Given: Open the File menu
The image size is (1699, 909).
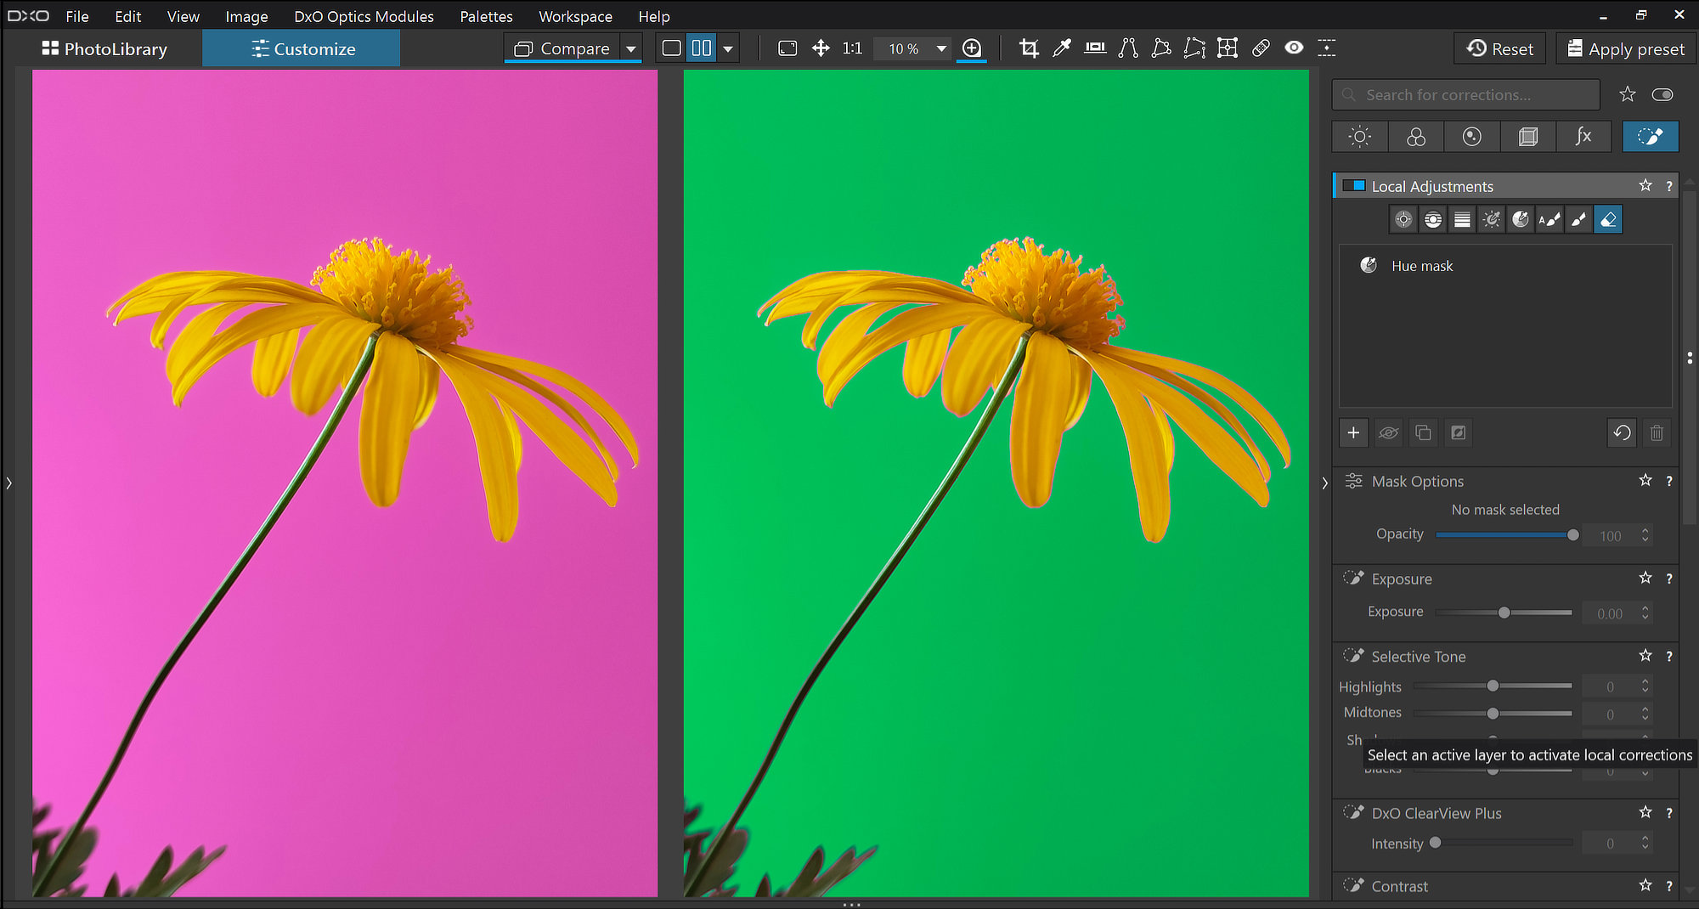Looking at the screenshot, I should (x=77, y=16).
